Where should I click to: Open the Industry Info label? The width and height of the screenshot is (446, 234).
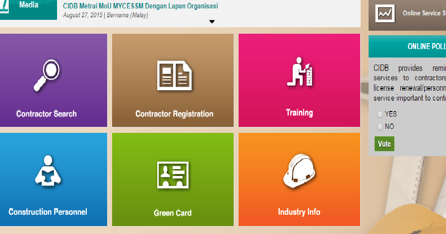click(x=299, y=212)
